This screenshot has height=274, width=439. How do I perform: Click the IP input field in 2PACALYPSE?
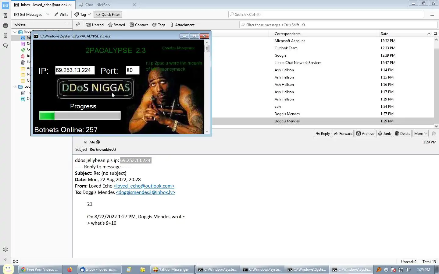75,70
